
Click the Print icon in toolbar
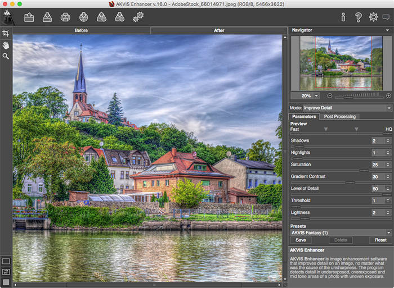[x=65, y=17]
